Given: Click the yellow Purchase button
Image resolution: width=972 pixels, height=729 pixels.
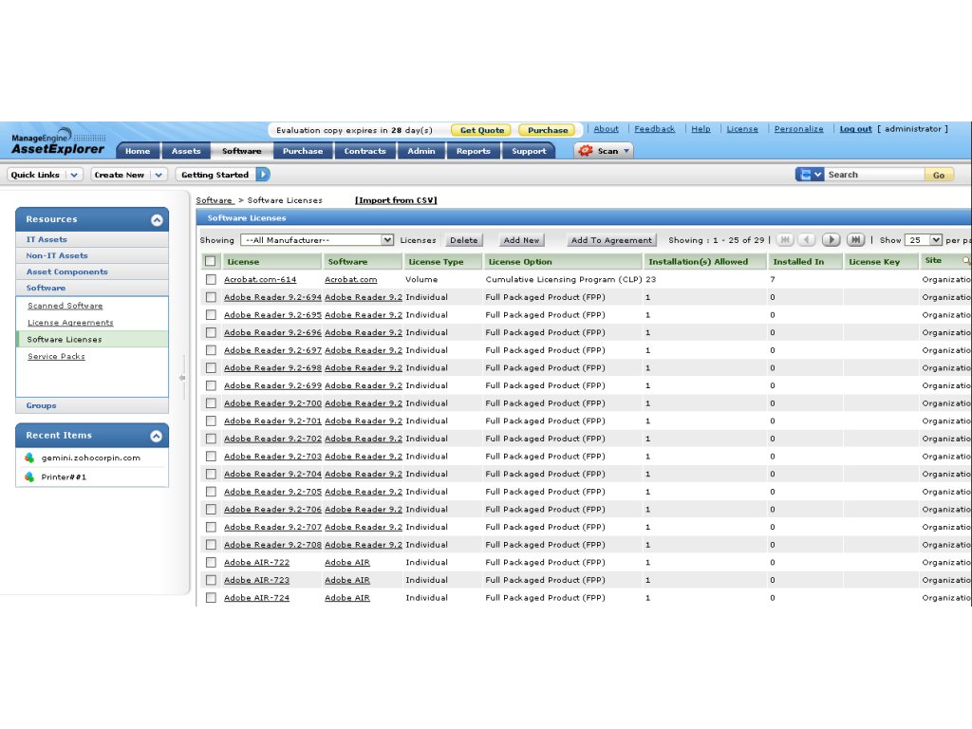Looking at the screenshot, I should pyautogui.click(x=548, y=130).
